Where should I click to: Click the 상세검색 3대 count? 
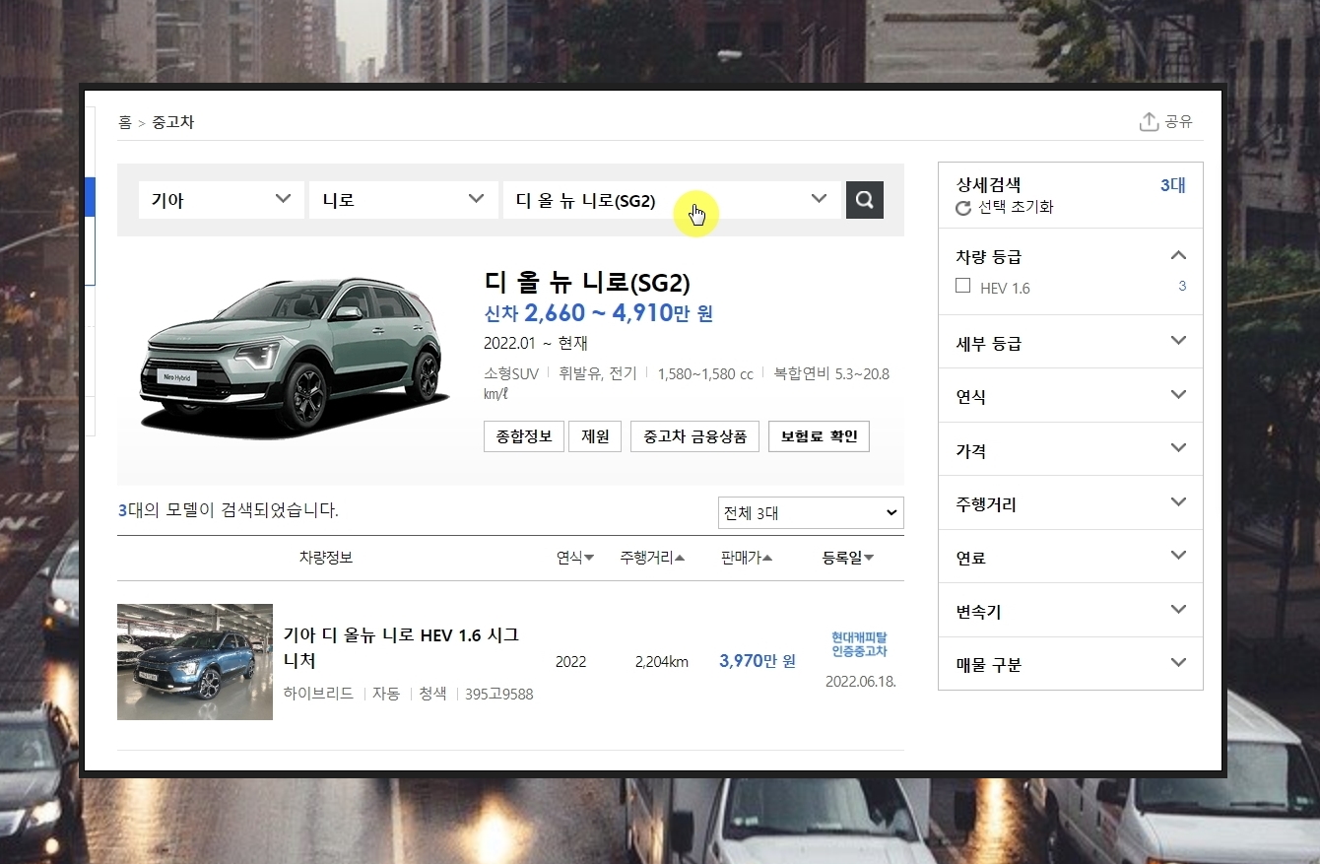[x=1172, y=185]
